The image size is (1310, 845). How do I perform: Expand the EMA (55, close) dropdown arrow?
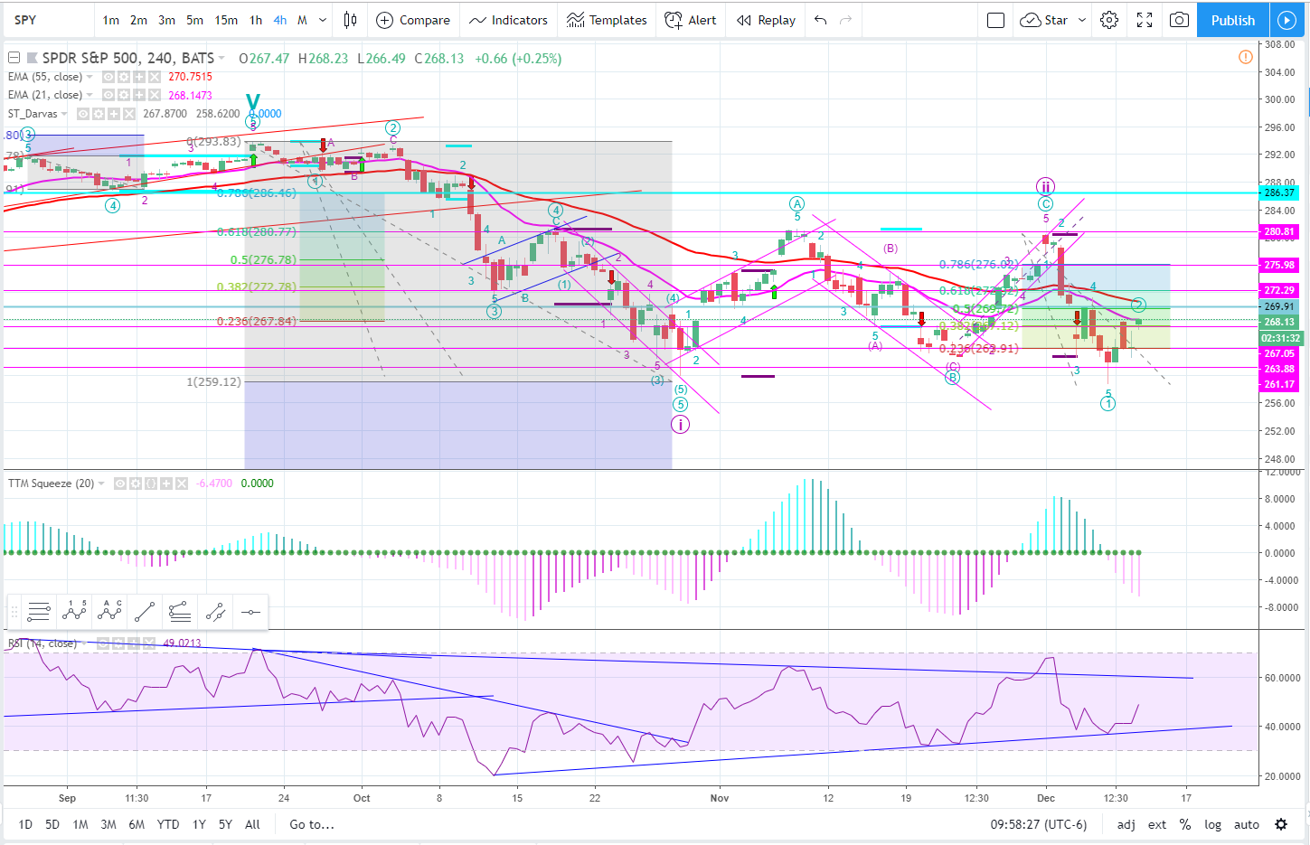(x=90, y=77)
